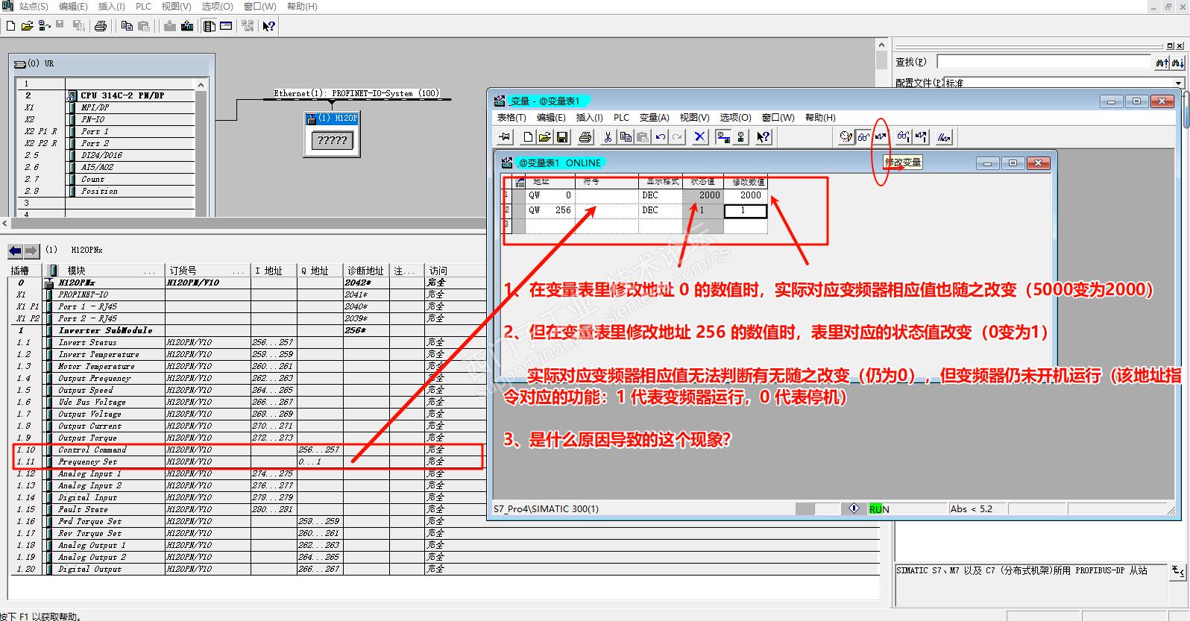Open 表格(T) menu in variable table window
The image size is (1190, 621).
[x=511, y=118]
